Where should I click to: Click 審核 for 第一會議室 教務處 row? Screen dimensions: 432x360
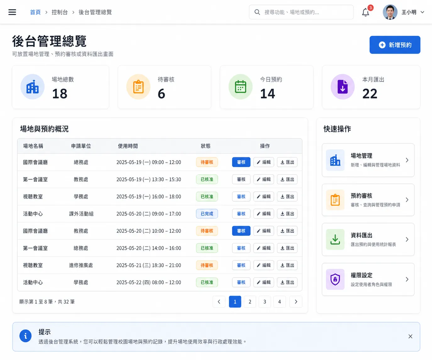coord(241,179)
